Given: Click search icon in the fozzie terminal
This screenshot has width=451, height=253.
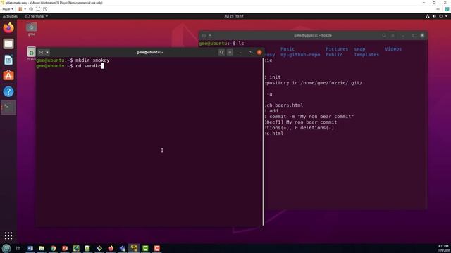Looking at the screenshot, I should pyautogui.click(x=384, y=35).
